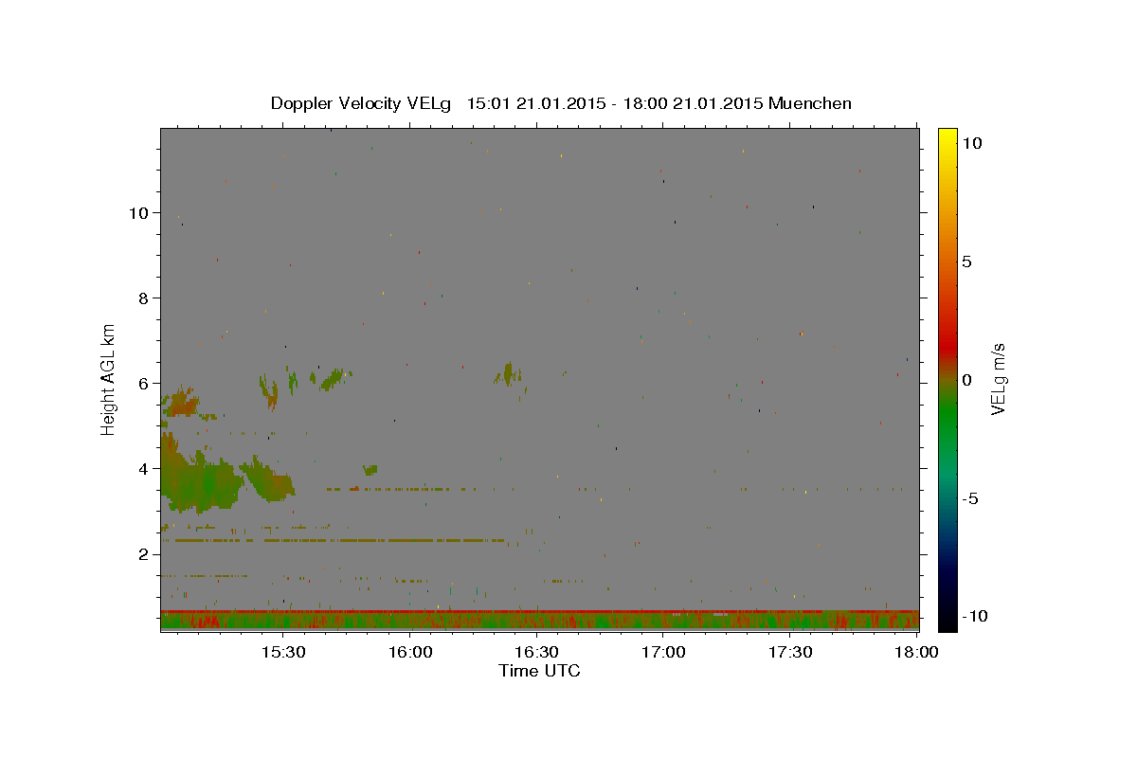Click the 16:00 time tick label
The height and width of the screenshot is (758, 1137).
click(x=409, y=653)
